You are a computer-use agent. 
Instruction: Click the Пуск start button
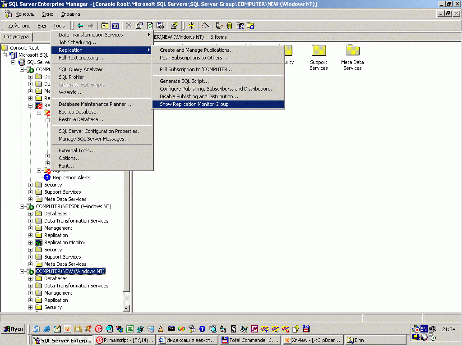[x=13, y=329]
